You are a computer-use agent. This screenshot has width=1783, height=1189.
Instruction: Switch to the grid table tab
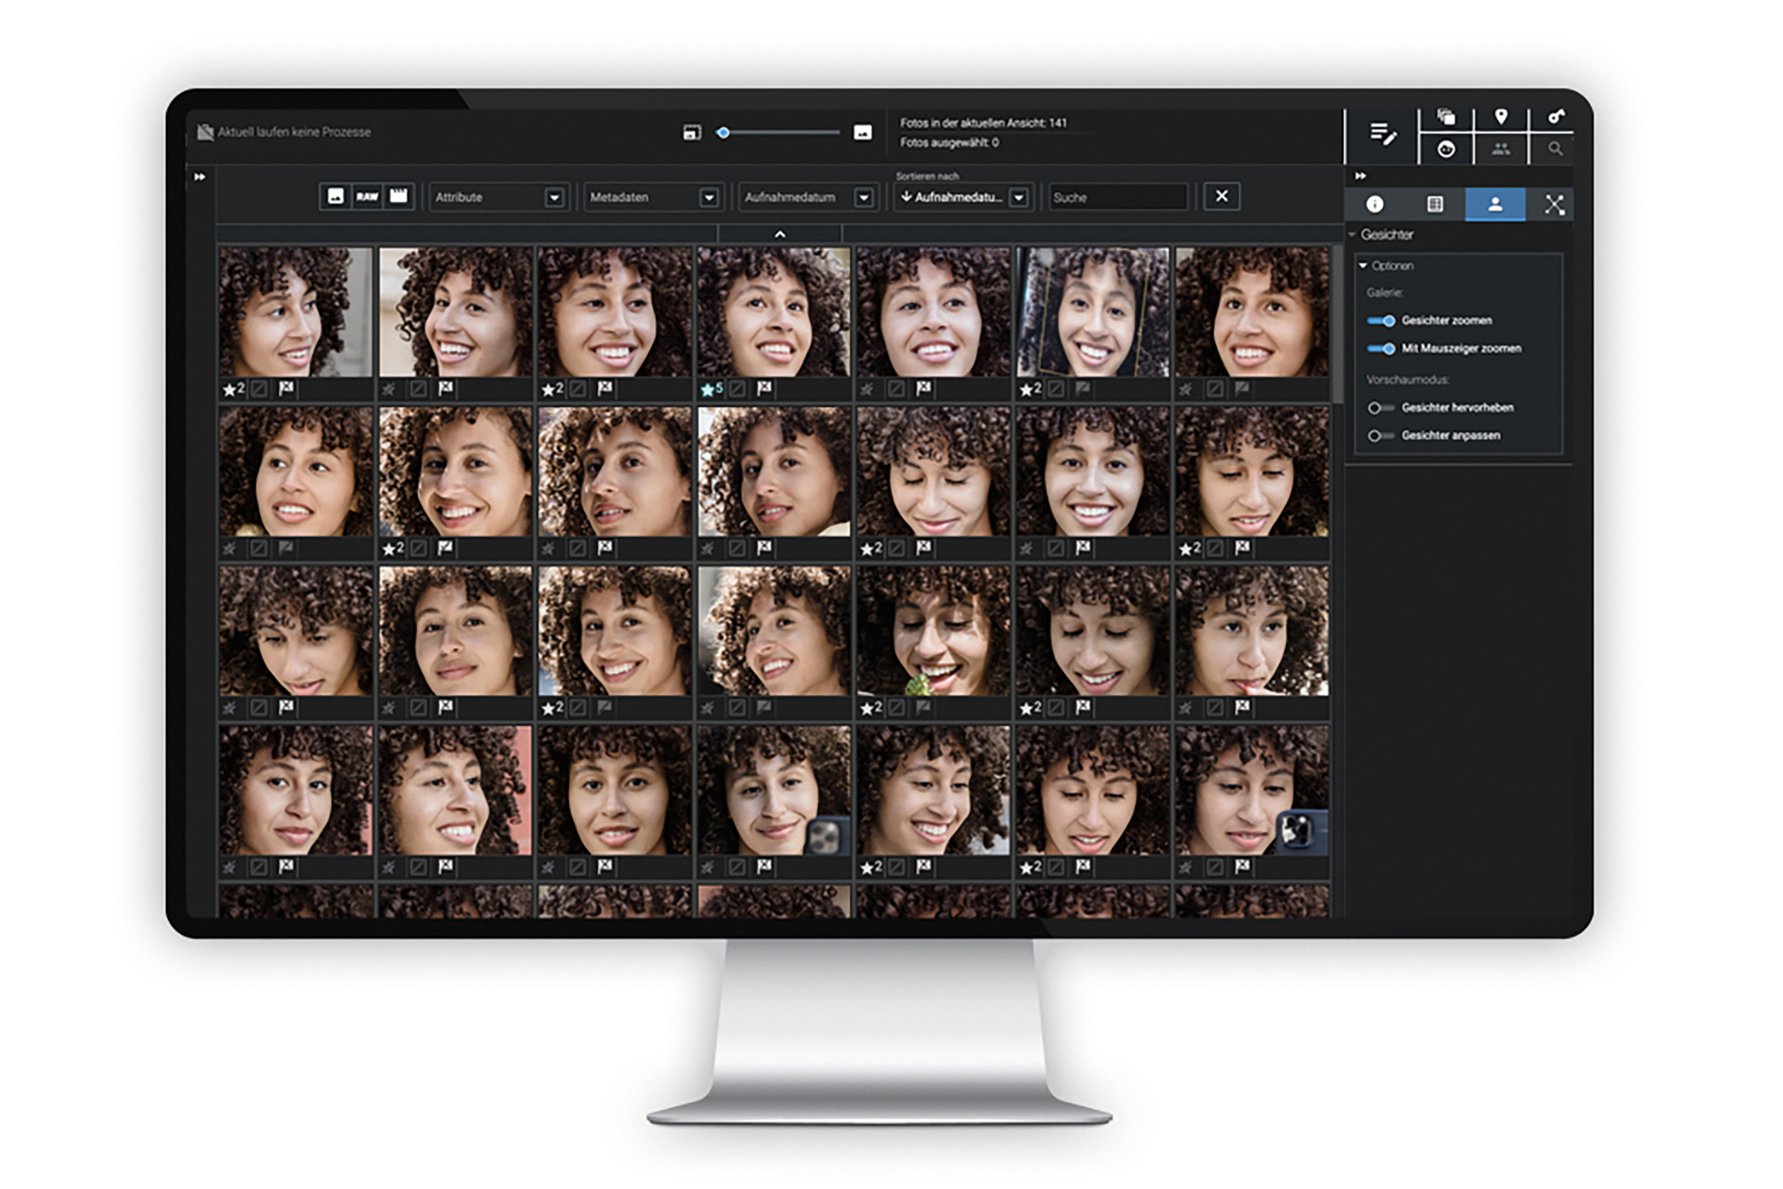pyautogui.click(x=1435, y=204)
